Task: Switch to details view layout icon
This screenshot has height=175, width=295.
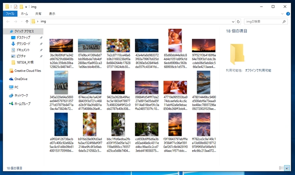Action: [281, 168]
